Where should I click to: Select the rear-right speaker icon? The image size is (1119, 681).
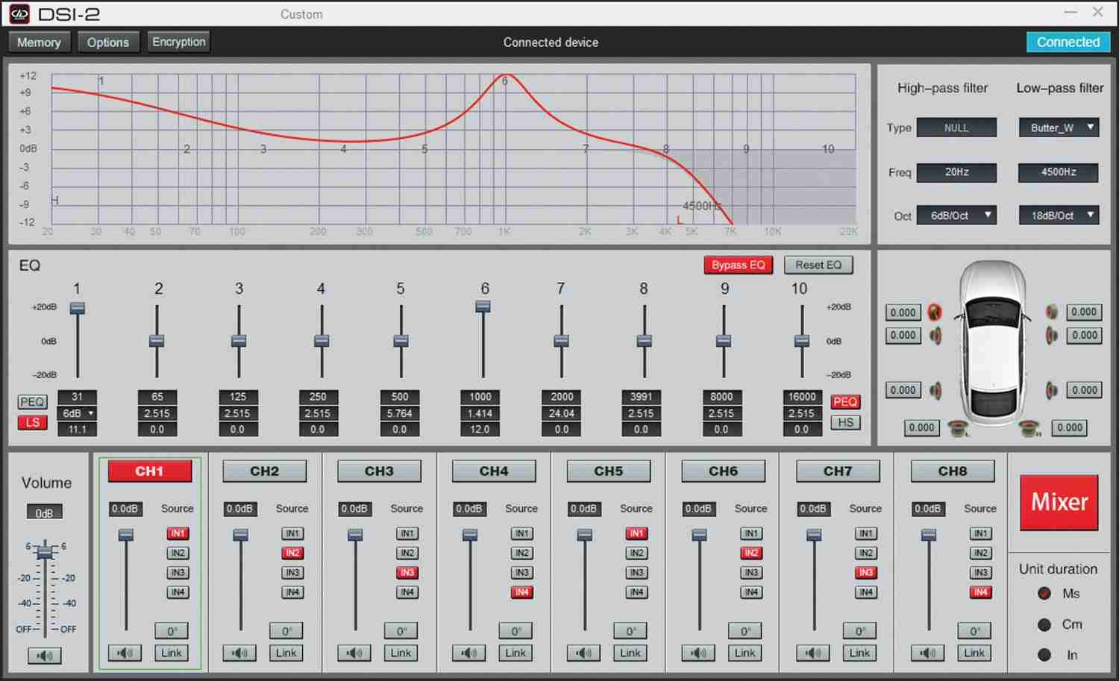1052,390
